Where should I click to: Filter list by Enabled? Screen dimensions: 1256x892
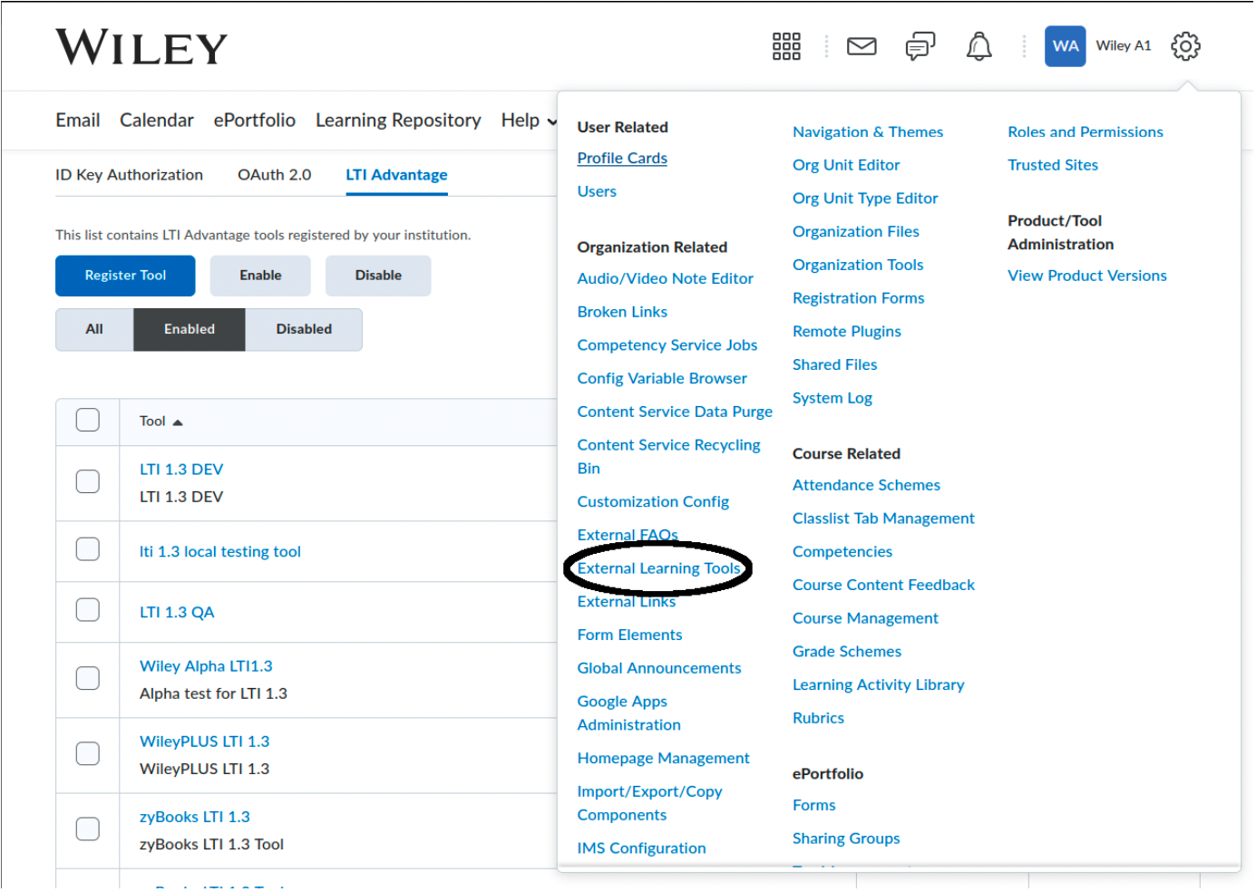point(190,329)
